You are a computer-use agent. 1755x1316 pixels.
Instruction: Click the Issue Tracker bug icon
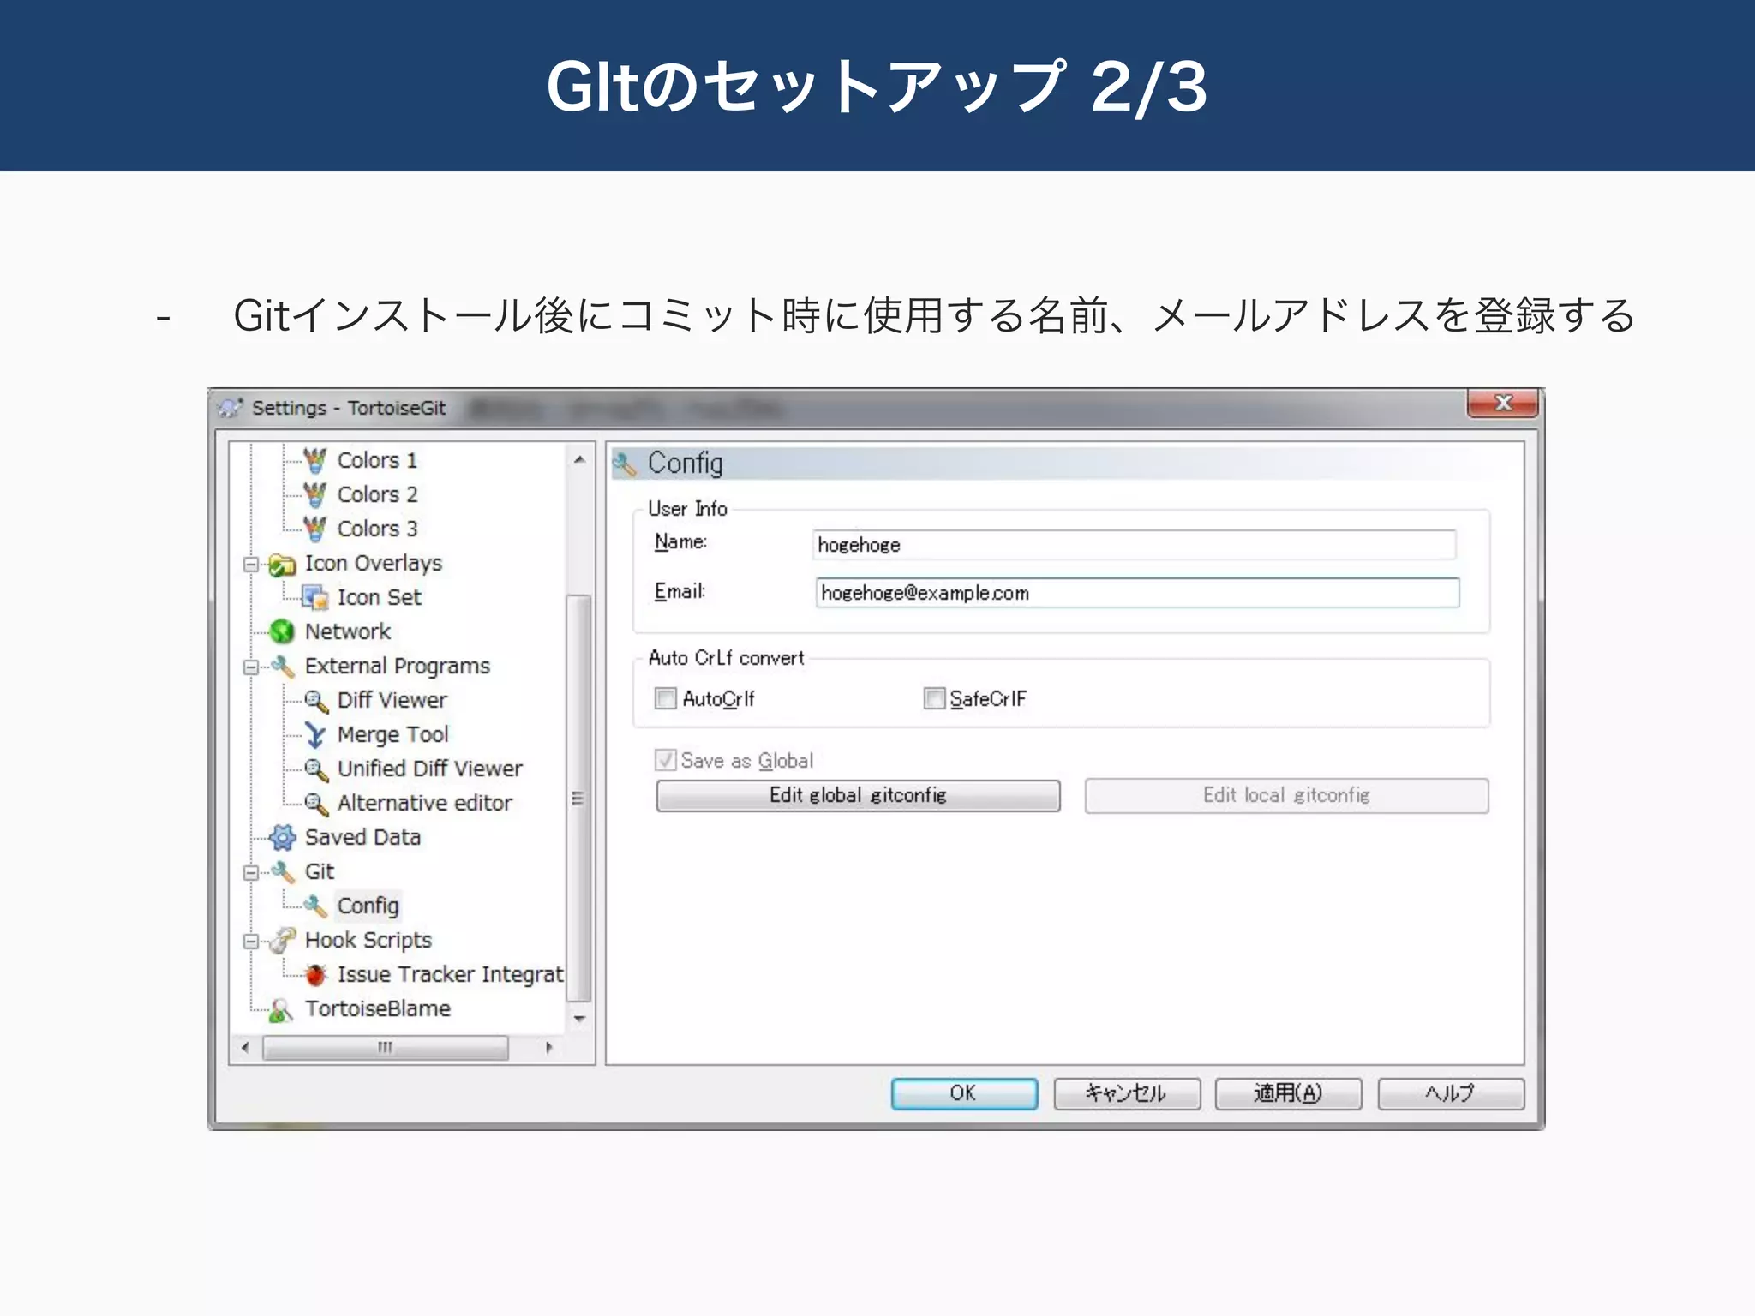[x=315, y=974]
